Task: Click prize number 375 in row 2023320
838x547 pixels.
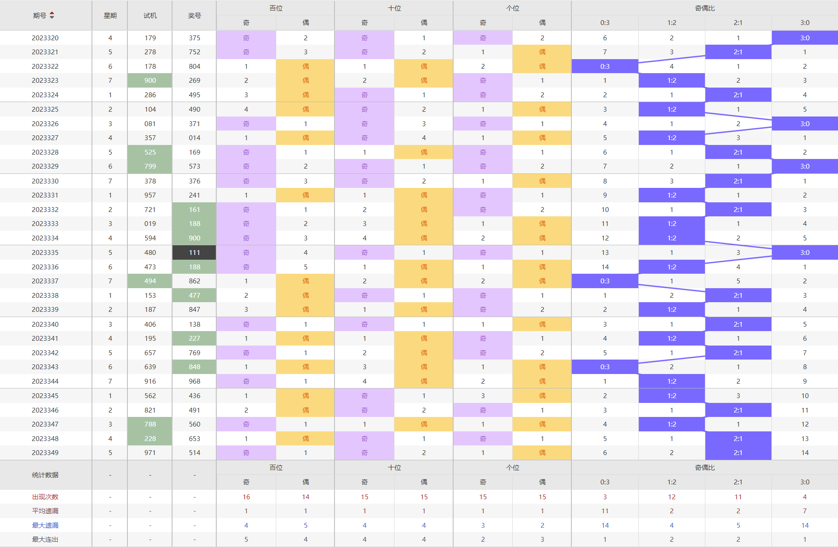Action: (x=194, y=38)
